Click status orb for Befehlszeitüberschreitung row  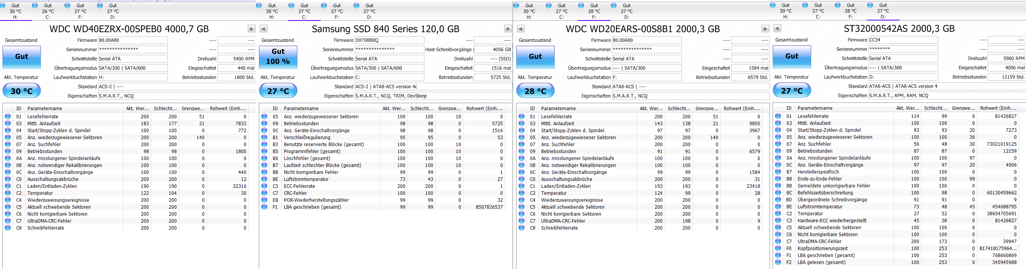[778, 192]
